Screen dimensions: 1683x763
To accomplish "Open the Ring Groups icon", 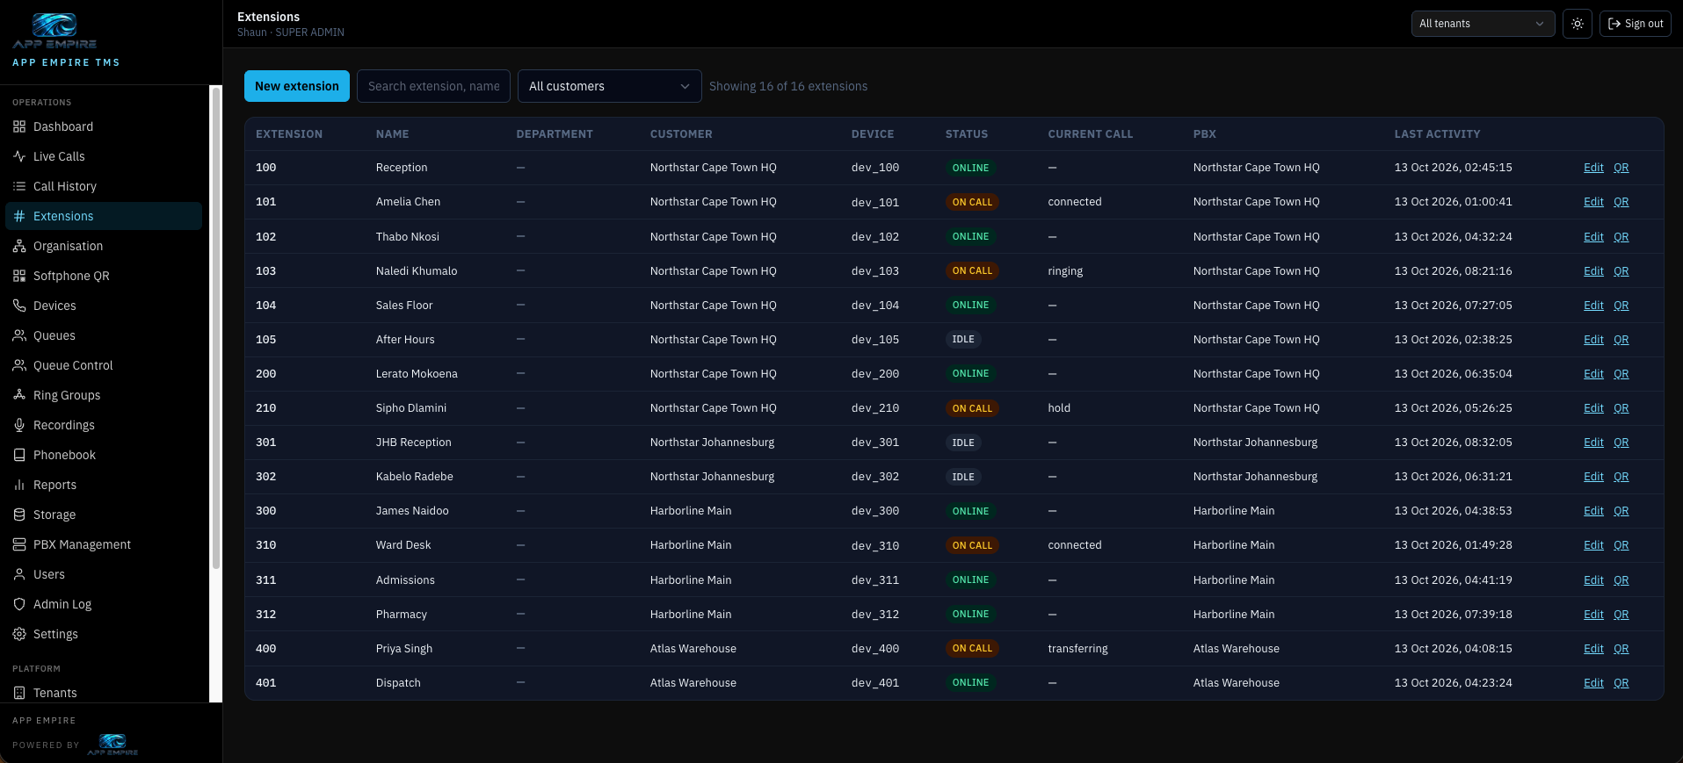I will (19, 395).
